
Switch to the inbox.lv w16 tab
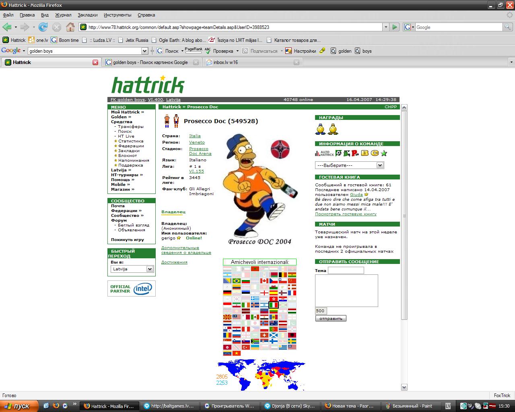(252, 62)
